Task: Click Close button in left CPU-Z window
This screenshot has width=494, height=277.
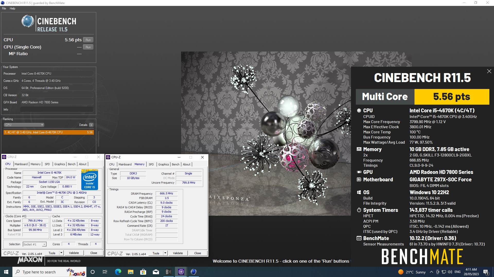Action: coord(94,253)
